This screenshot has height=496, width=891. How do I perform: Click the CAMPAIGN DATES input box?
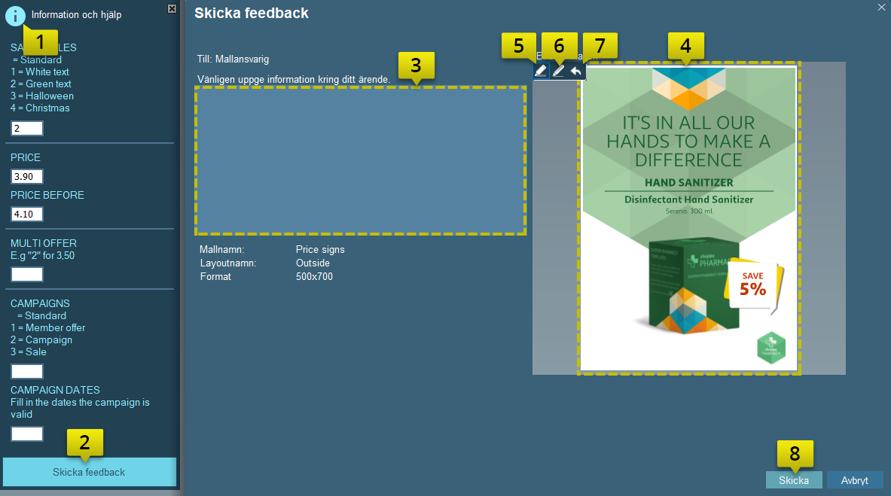27,434
